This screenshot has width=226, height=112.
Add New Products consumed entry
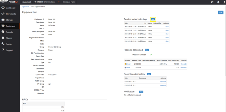pyautogui.click(x=147, y=50)
